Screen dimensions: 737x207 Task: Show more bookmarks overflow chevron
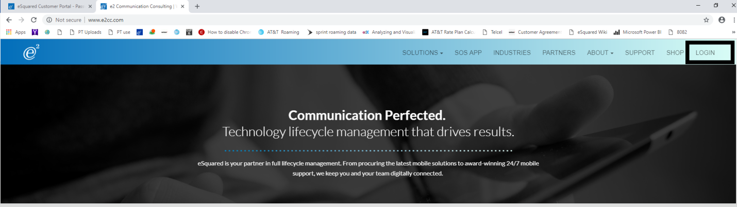pyautogui.click(x=733, y=32)
